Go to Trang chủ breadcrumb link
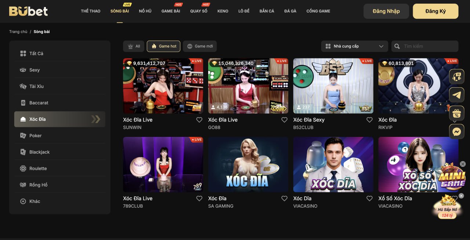 click(18, 32)
